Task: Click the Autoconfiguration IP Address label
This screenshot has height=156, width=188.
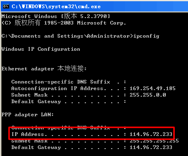Action: [58, 88]
